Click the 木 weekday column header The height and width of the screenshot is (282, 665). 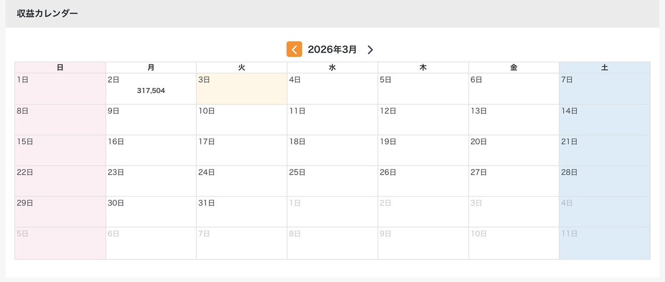click(x=423, y=68)
